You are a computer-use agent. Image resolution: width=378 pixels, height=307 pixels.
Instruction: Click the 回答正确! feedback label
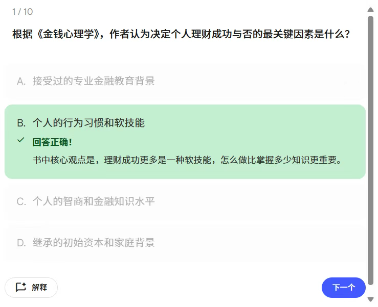pos(52,142)
